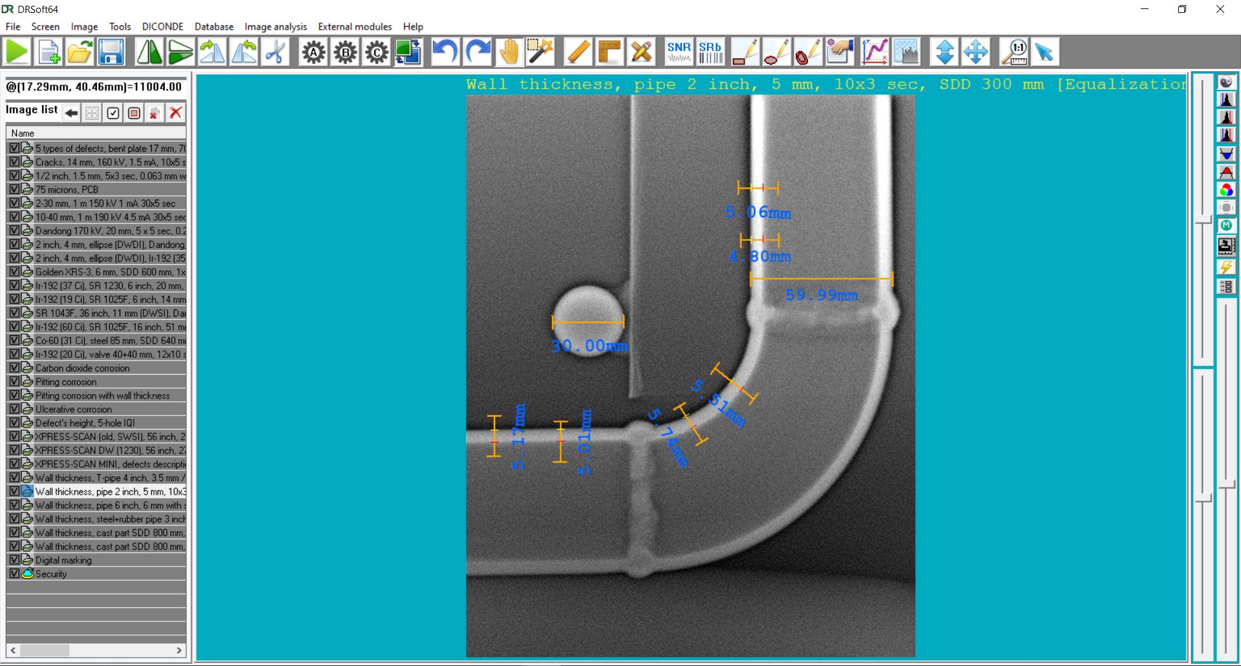Screen dimensions: 1241x666
Task: Open the DICONDE menu
Action: pyautogui.click(x=163, y=26)
